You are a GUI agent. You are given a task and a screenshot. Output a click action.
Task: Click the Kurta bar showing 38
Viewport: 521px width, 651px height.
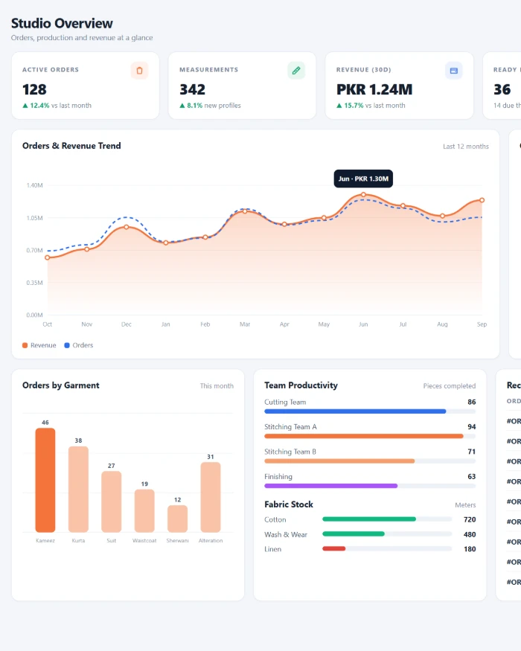[x=79, y=489]
